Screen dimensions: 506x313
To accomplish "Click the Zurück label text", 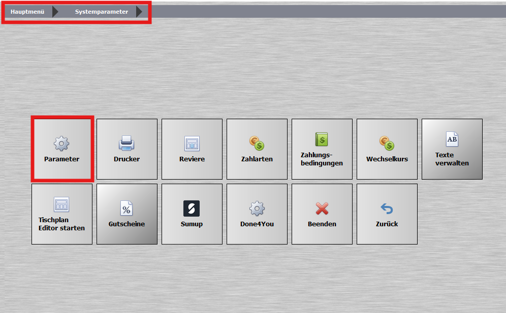I will [387, 224].
